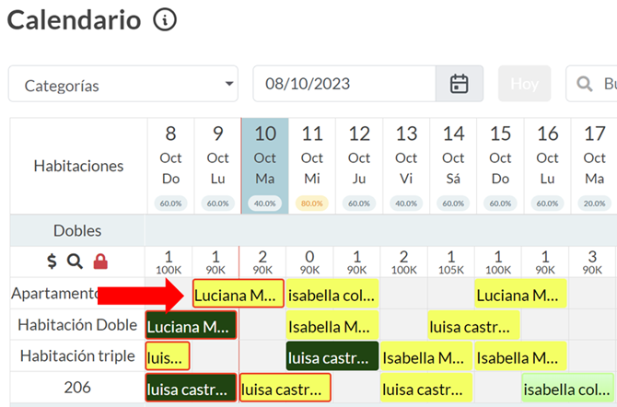Image resolution: width=617 pixels, height=407 pixels.
Task: Click the search magnifier icon in search box
Action: [x=584, y=85]
